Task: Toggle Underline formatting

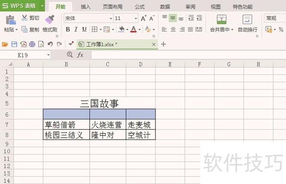Action: [x=84, y=29]
